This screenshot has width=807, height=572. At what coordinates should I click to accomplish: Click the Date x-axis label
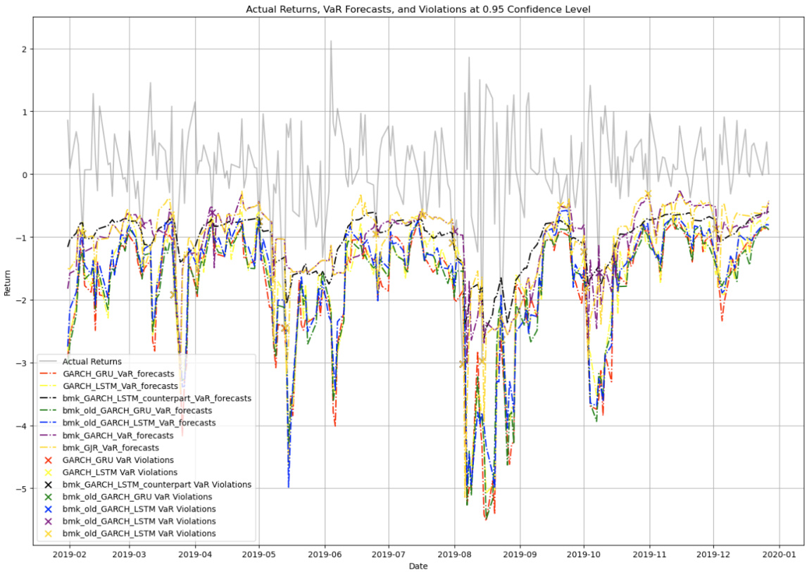tap(418, 566)
